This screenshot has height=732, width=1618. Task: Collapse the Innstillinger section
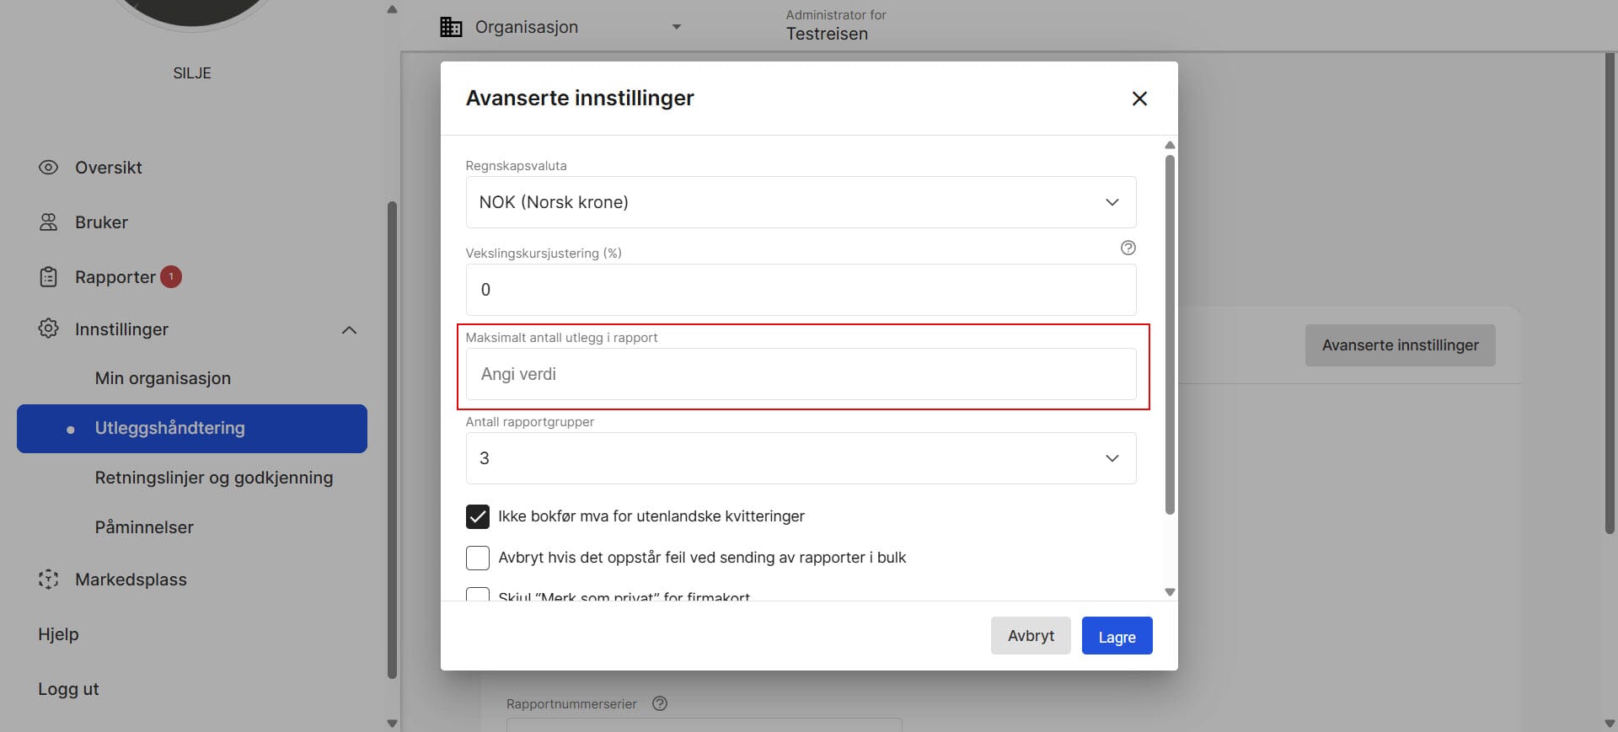point(350,329)
